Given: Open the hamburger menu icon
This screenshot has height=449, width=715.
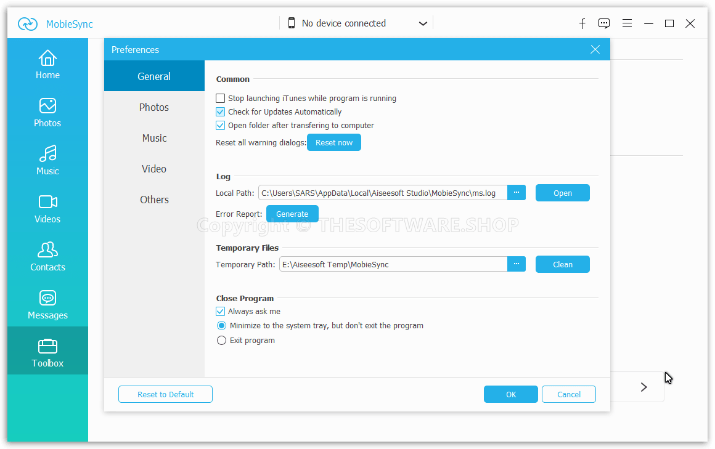Looking at the screenshot, I should tap(627, 23).
